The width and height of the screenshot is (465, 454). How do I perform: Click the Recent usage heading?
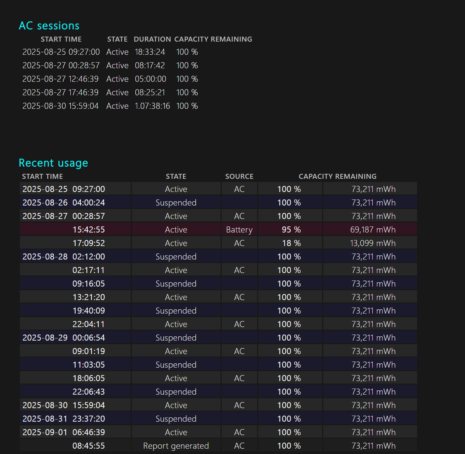(x=53, y=163)
